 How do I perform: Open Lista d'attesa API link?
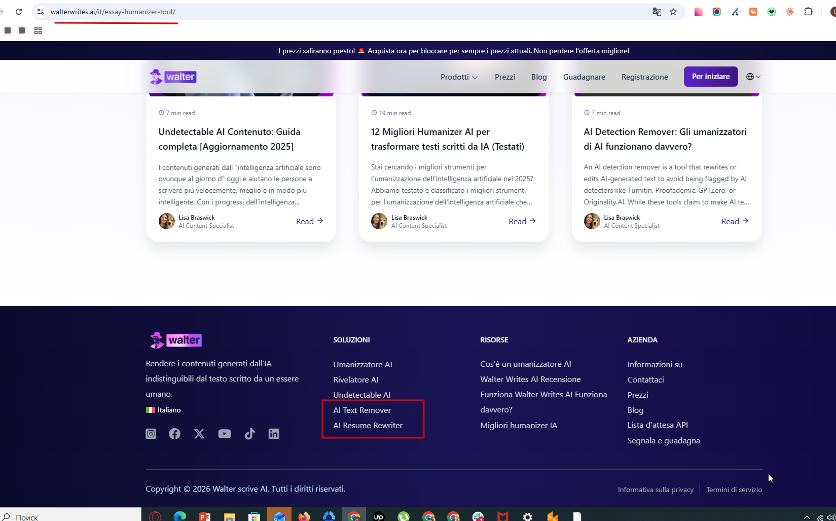(x=658, y=425)
